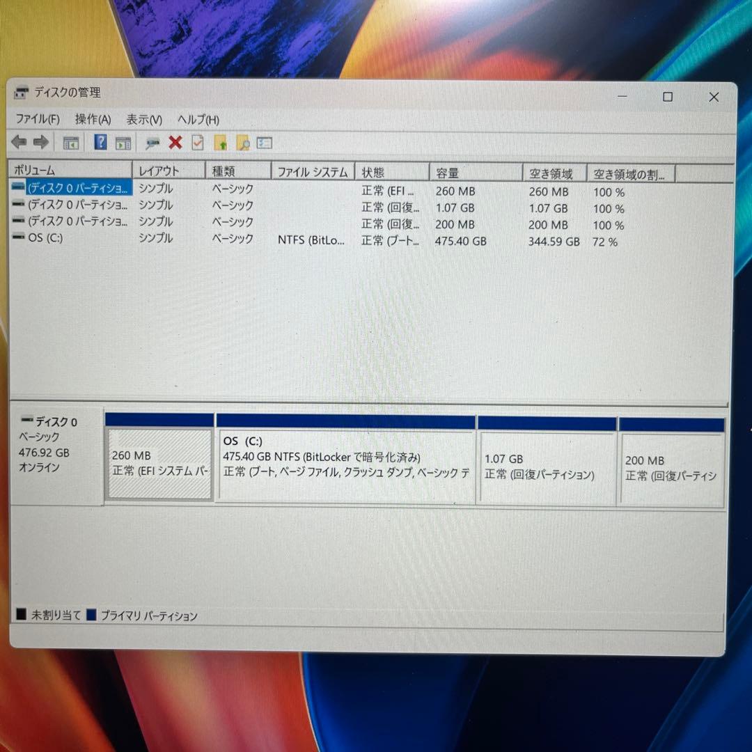
Task: Click the folder with up arrow toolbar icon
Action: pyautogui.click(x=221, y=142)
